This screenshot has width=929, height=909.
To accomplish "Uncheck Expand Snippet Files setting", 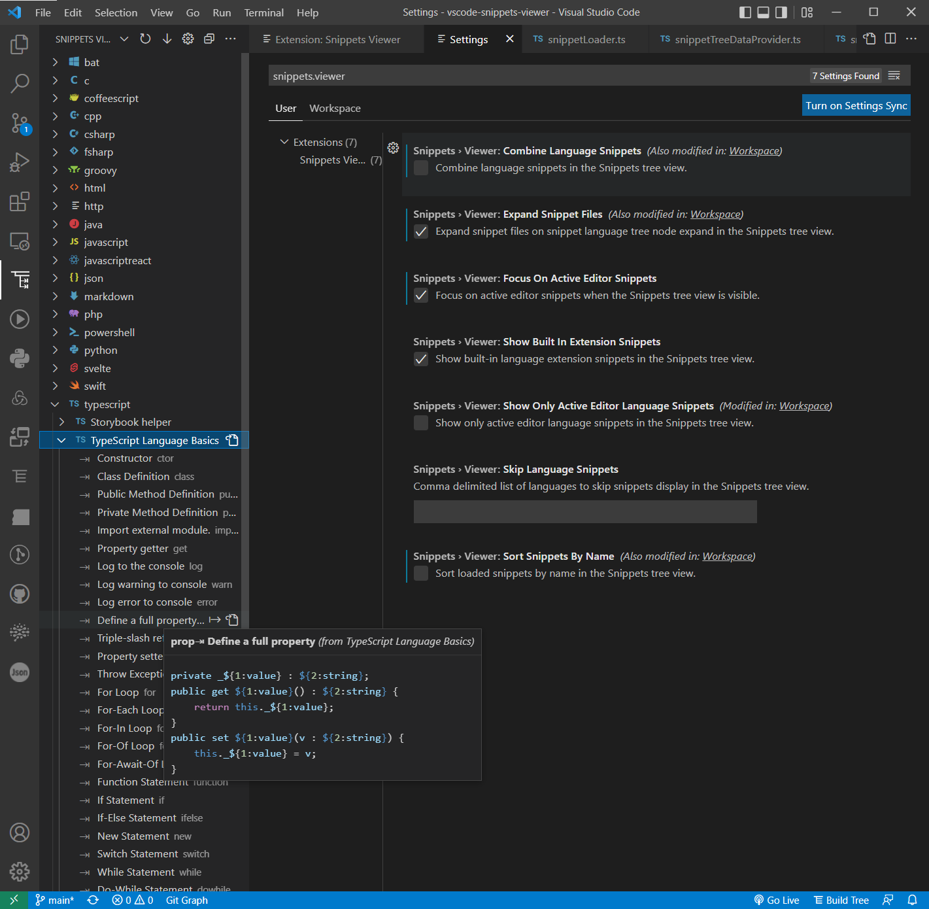I will point(421,232).
